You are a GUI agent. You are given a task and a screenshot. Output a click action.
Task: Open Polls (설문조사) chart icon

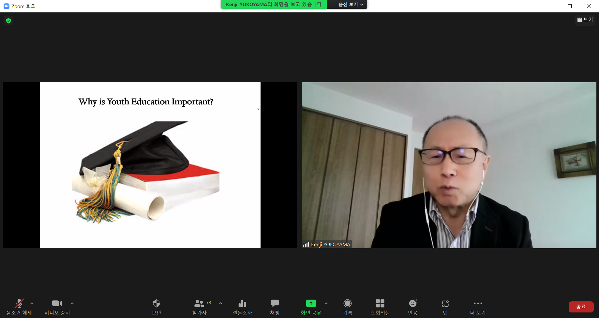click(242, 307)
